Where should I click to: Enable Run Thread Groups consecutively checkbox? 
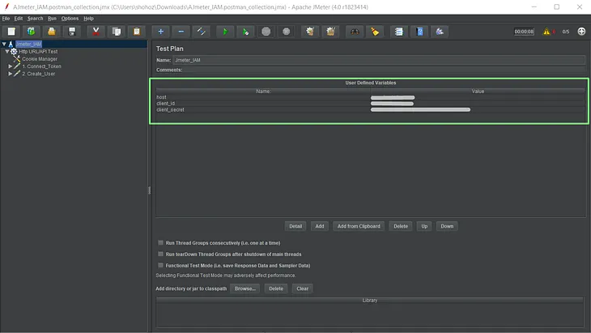point(160,243)
